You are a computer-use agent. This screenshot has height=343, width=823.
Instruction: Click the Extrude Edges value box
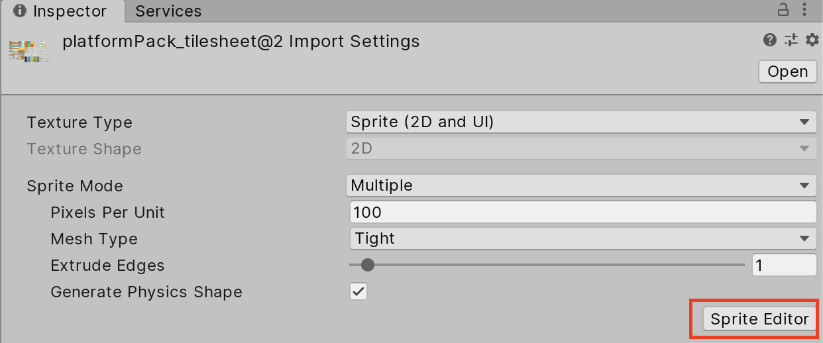(784, 265)
